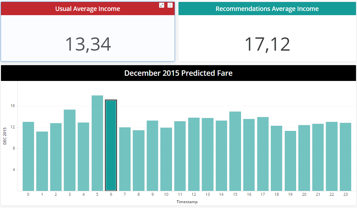This screenshot has height=208, width=357.
Task: Select the bar for timestamp 12
Action: pos(194,154)
